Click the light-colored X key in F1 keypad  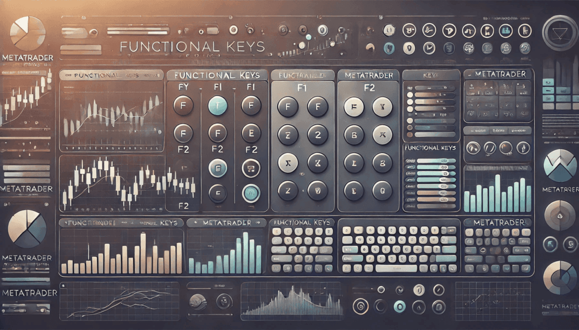(x=288, y=163)
